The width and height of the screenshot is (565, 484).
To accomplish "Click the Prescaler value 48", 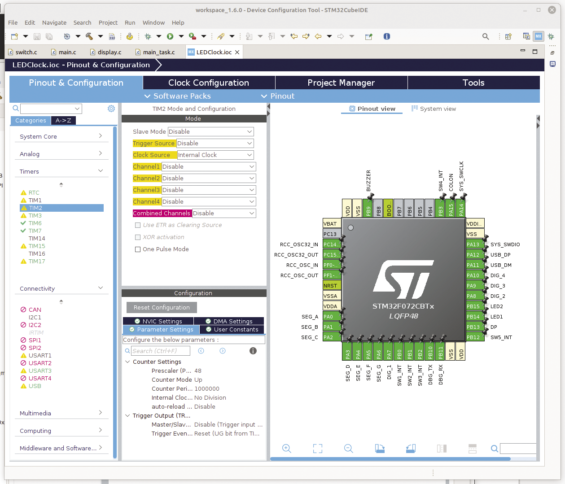I will tap(198, 371).
